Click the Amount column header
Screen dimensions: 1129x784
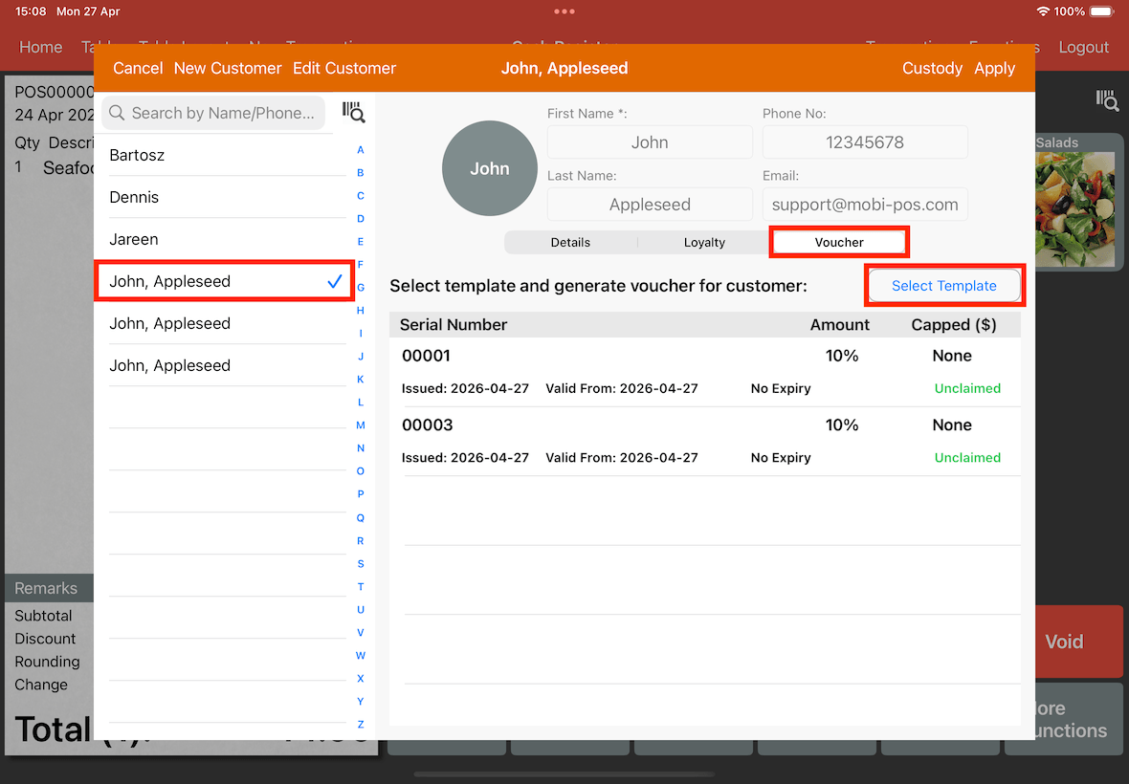point(839,325)
